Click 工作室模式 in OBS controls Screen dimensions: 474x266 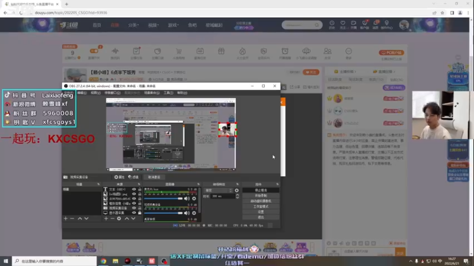261,206
